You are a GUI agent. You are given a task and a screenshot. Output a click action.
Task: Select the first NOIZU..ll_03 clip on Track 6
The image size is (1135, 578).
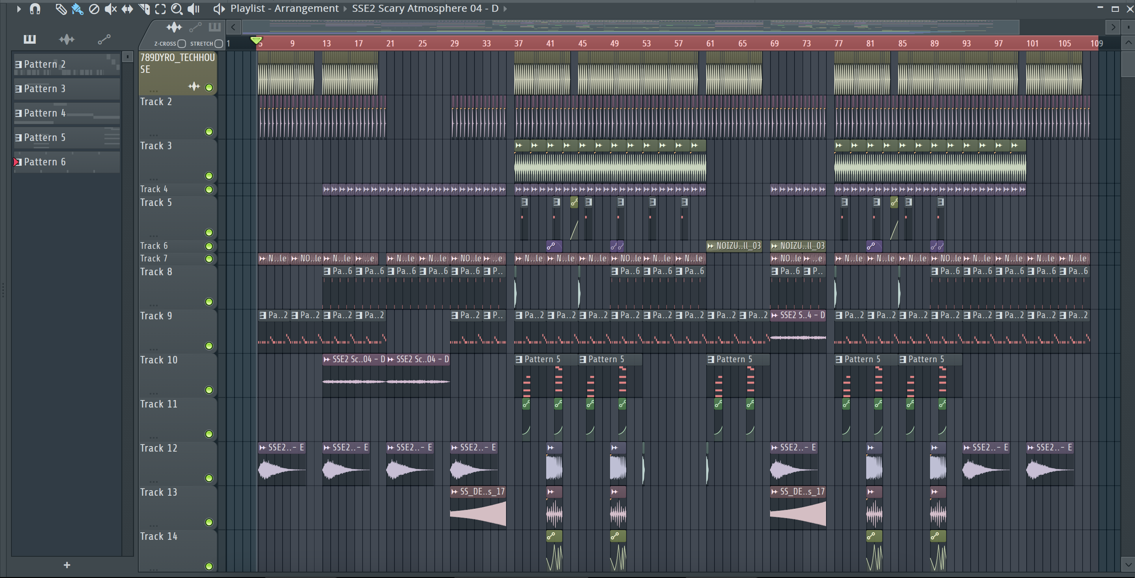(734, 246)
